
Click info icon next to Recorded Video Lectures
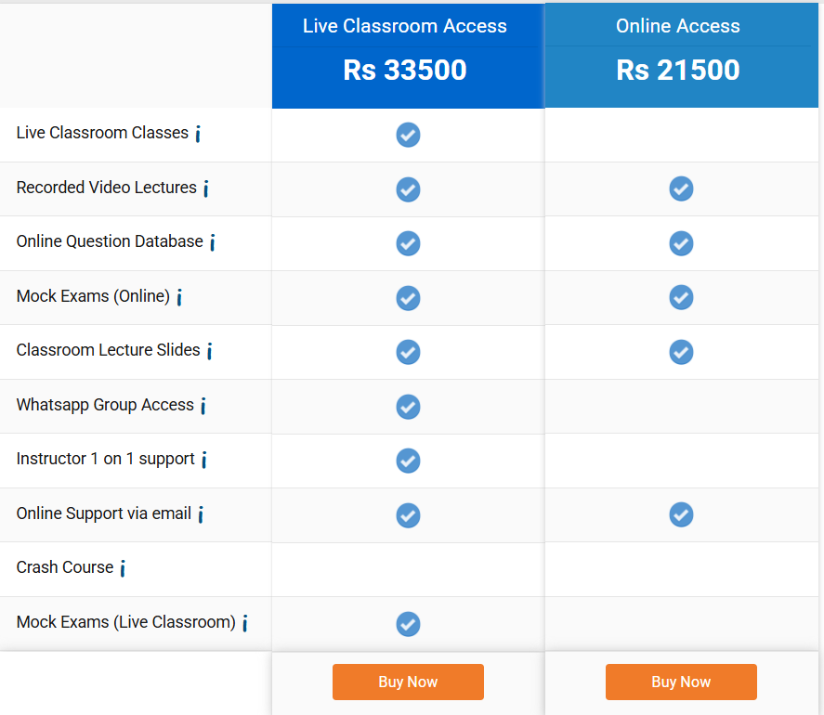click(205, 188)
